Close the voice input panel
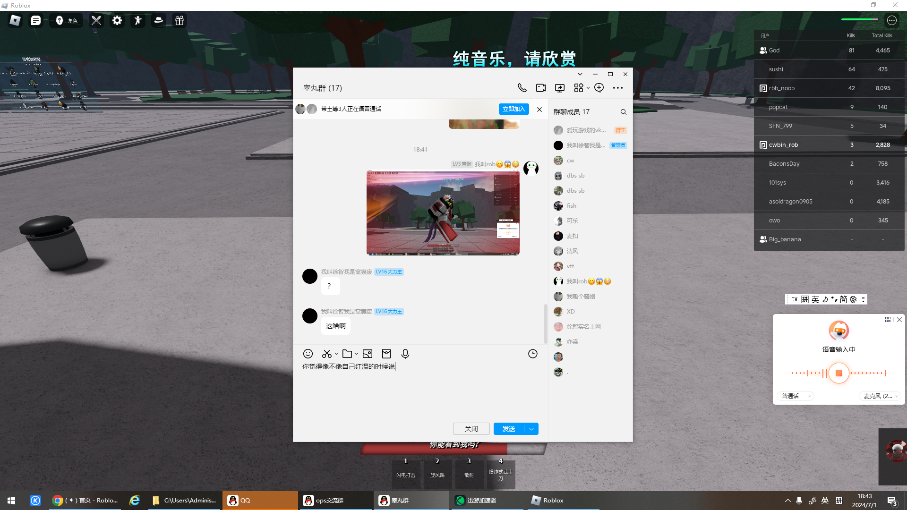 (x=899, y=320)
